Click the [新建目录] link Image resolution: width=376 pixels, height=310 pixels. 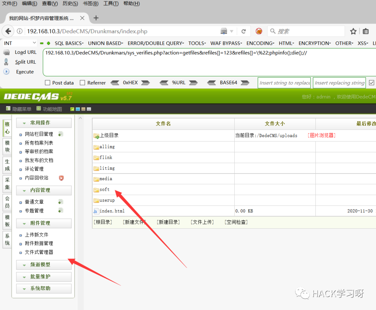(169, 222)
